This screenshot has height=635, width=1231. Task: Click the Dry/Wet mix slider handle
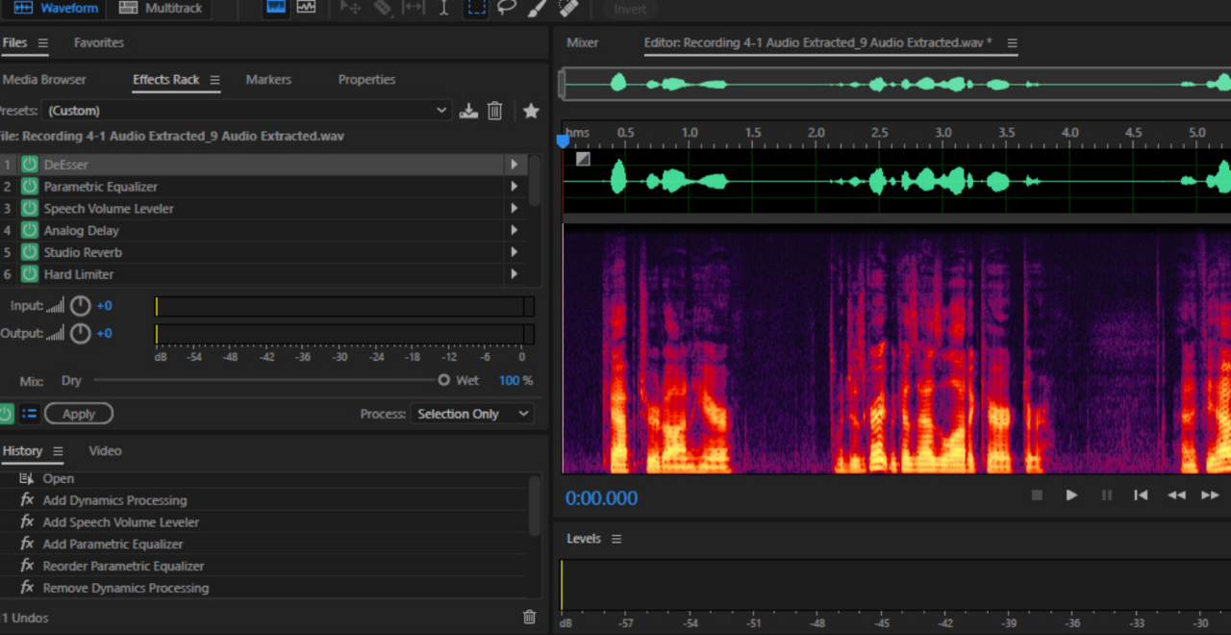(x=443, y=381)
